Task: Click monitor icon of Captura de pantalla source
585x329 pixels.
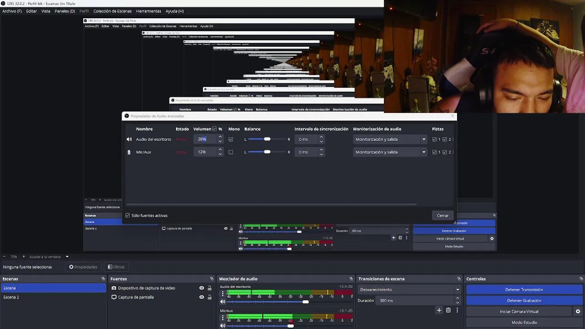Action: (x=114, y=297)
